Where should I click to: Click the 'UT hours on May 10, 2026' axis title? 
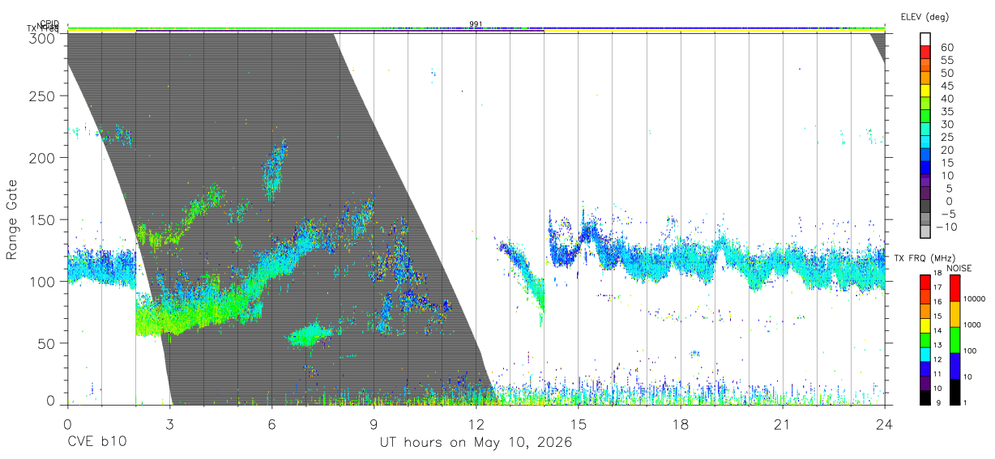coord(476,443)
